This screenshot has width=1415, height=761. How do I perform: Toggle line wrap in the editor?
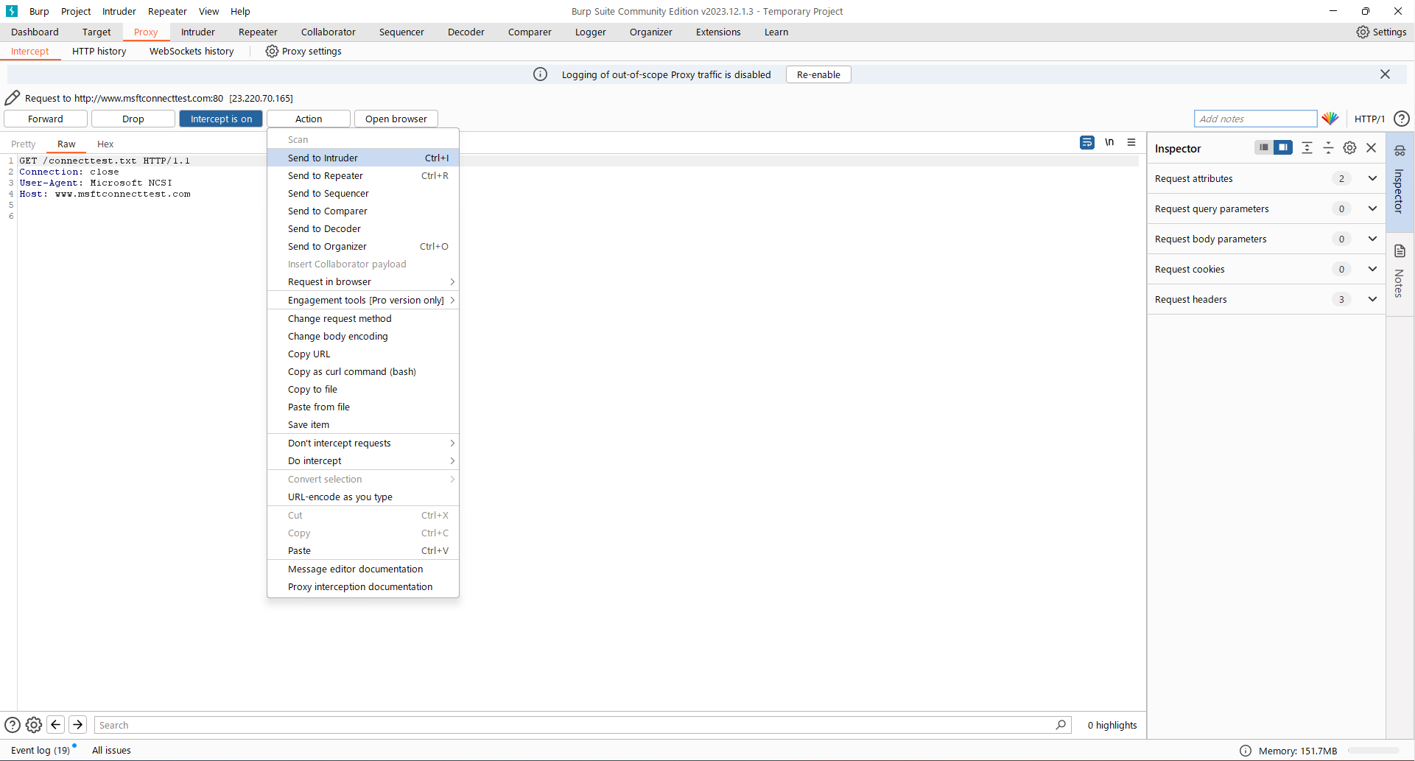click(x=1087, y=142)
